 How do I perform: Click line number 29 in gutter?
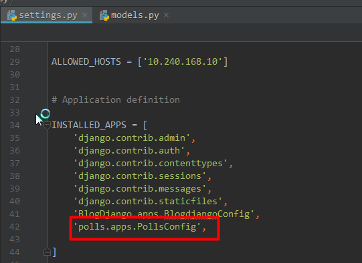(x=15, y=61)
